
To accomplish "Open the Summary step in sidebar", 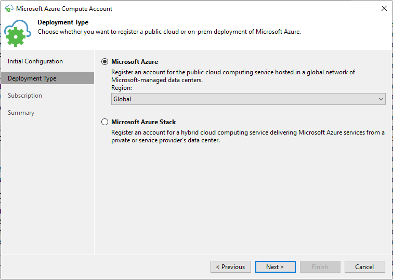I will [21, 113].
